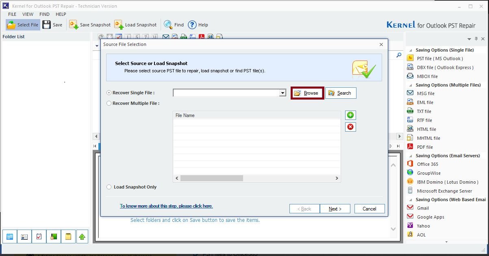The height and width of the screenshot is (256, 489).
Task: Click the Cancel button
Action: (x=369, y=208)
